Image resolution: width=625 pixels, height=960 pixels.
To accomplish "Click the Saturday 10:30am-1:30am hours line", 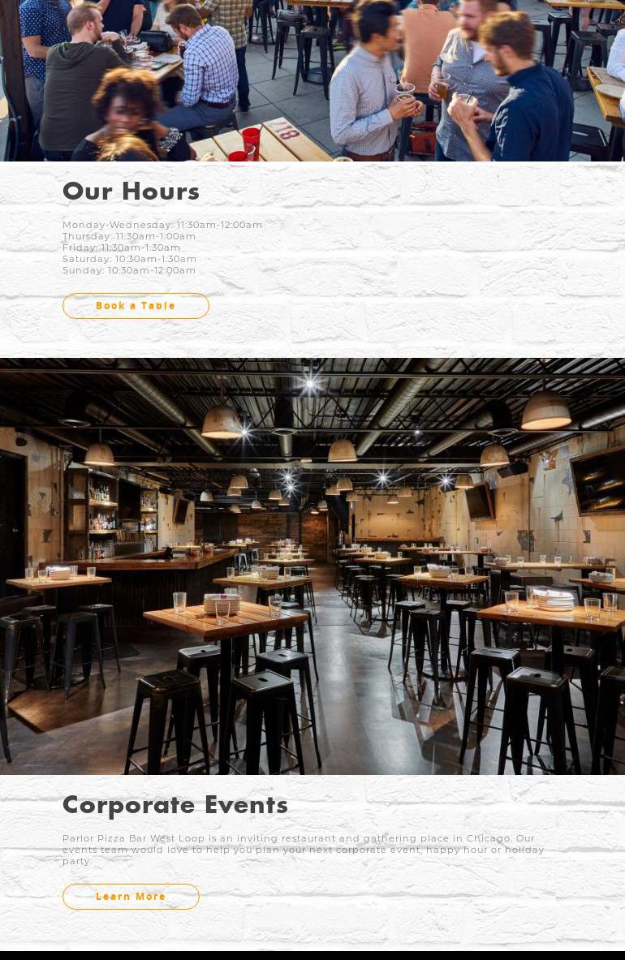I will (x=129, y=259).
